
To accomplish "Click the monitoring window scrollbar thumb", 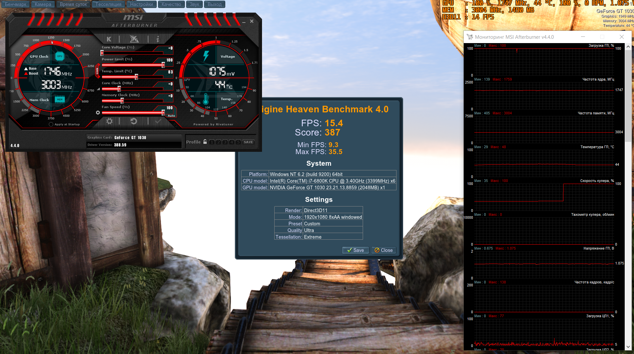I will point(628,96).
